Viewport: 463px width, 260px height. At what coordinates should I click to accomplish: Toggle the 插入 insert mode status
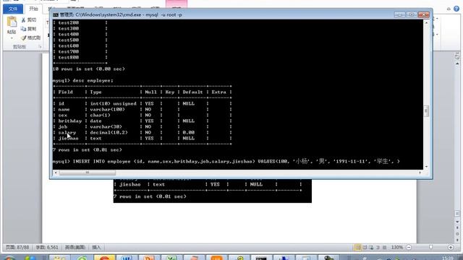(x=96, y=247)
